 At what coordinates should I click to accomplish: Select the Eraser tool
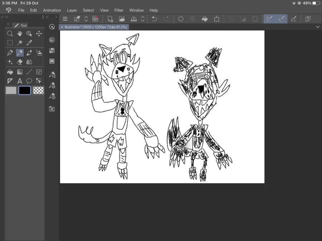[x=20, y=62]
